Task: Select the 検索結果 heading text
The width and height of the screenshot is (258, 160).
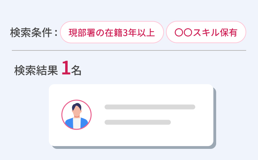Action: click(x=36, y=70)
